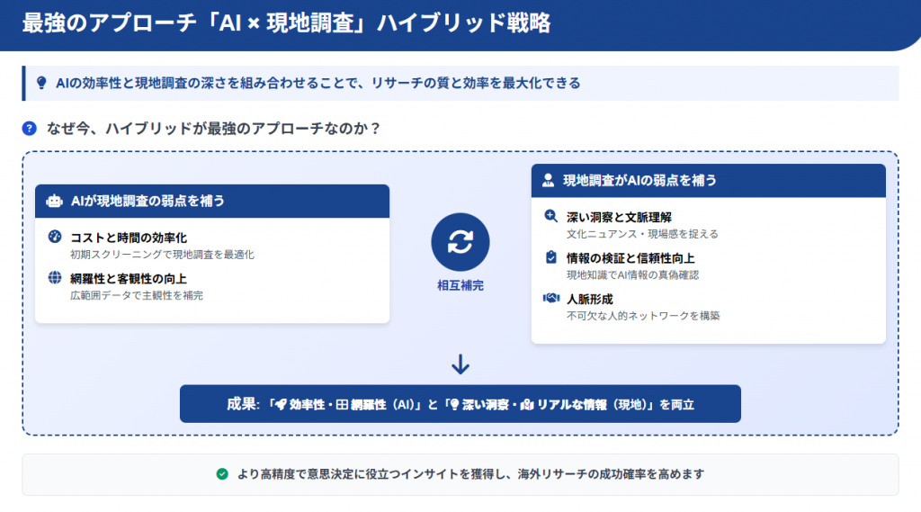Click the handshake icon beside 人脈形成
Image resolution: width=921 pixels, height=512 pixels.
[x=551, y=298]
